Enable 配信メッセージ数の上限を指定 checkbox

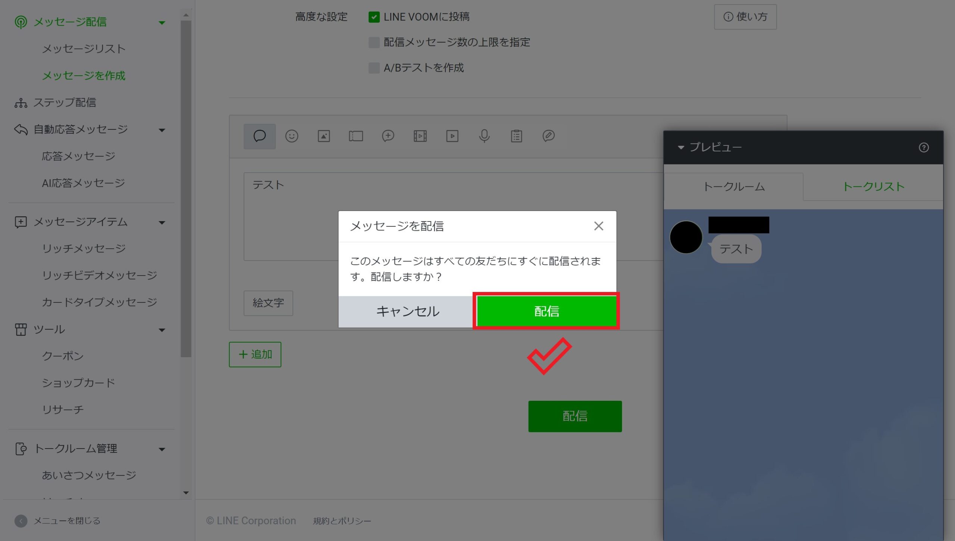[x=374, y=43]
